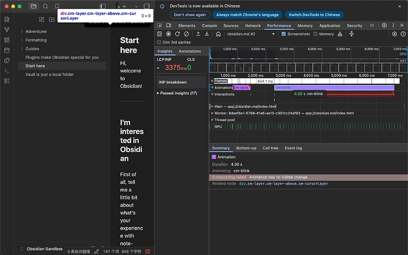Open the Call tree tab
The width and height of the screenshot is (408, 255).
[x=270, y=148]
